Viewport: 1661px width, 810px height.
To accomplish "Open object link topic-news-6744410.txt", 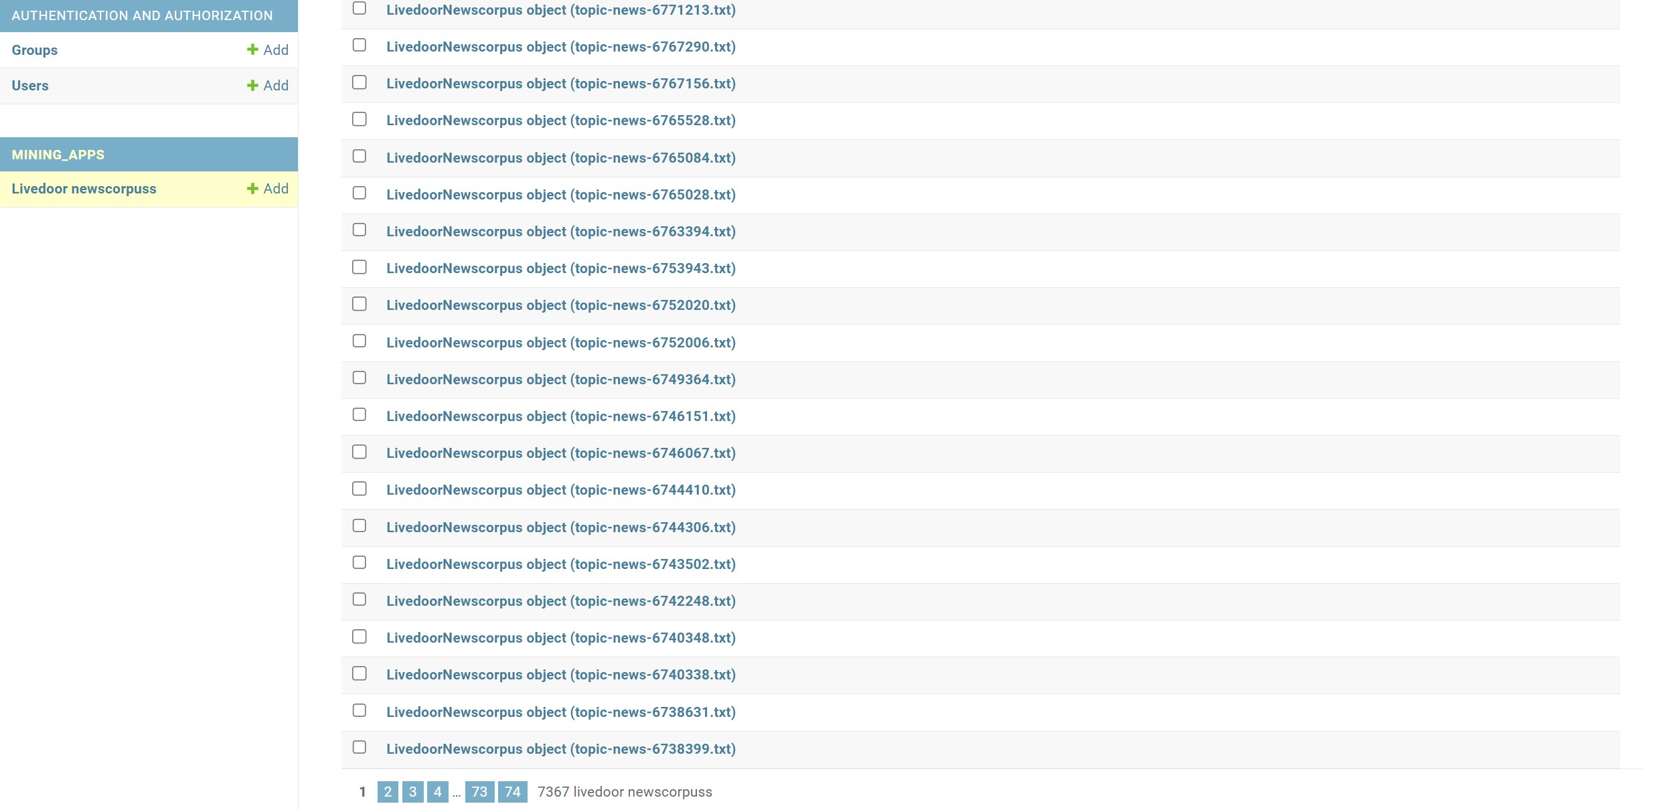I will tap(561, 490).
